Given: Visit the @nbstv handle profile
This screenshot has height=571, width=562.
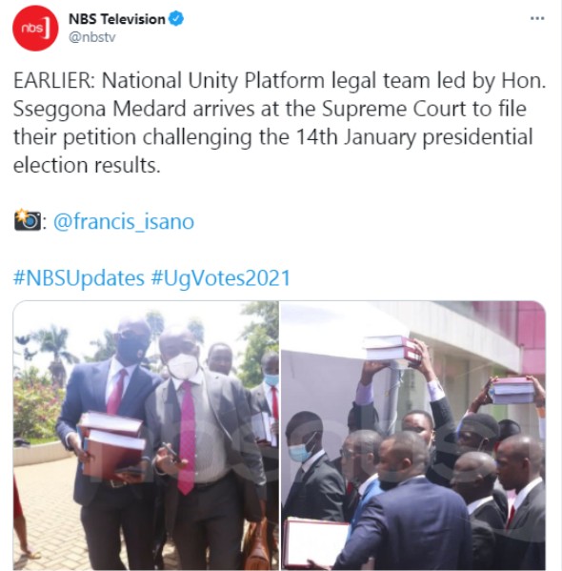Looking at the screenshot, I should pos(92,37).
